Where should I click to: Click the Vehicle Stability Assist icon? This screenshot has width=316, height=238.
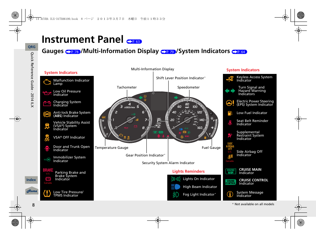point(47,126)
